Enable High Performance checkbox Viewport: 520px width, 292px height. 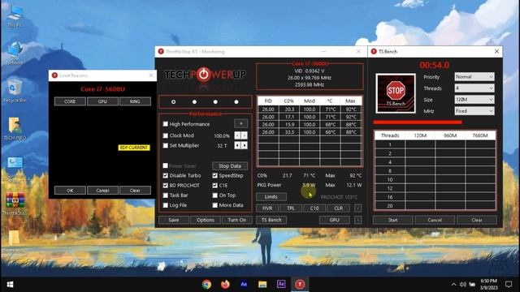coord(166,124)
